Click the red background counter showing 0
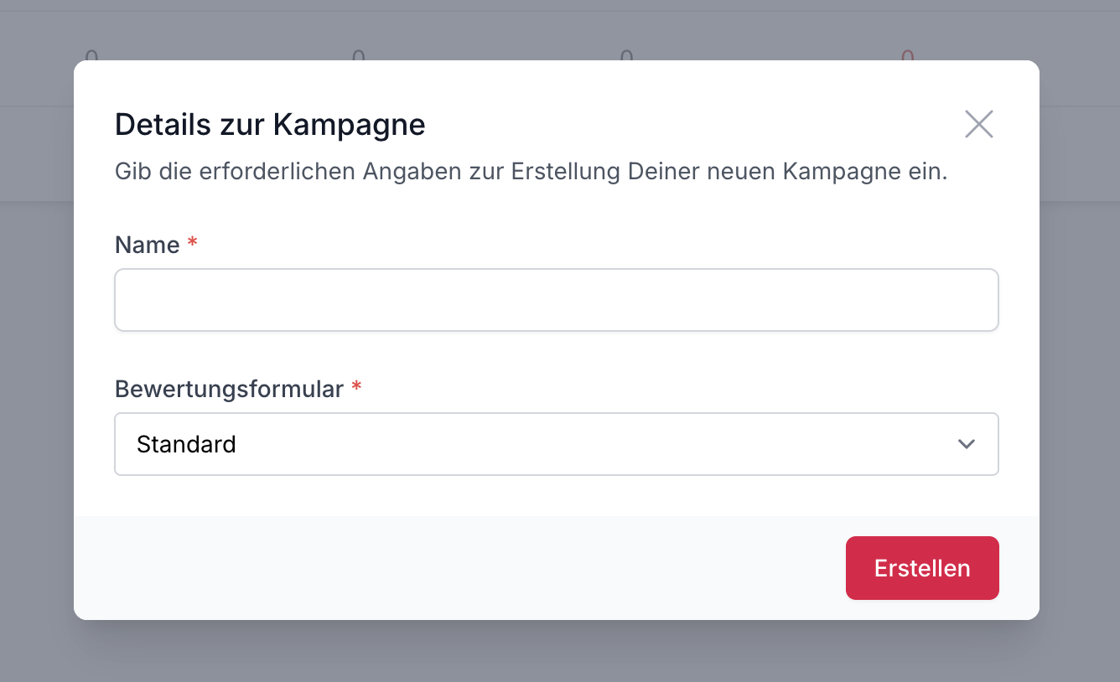 (907, 56)
